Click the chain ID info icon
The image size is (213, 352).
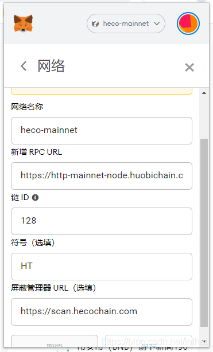click(36, 198)
